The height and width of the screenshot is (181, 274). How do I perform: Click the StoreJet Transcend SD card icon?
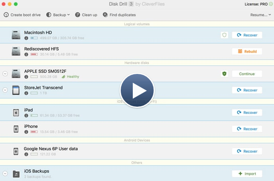tap(16, 90)
